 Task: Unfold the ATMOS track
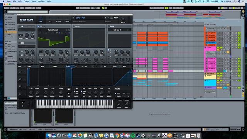(205, 76)
